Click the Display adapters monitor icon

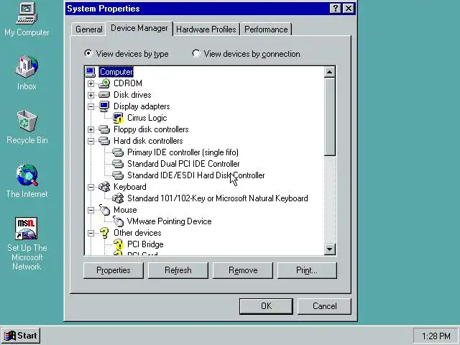tap(104, 106)
